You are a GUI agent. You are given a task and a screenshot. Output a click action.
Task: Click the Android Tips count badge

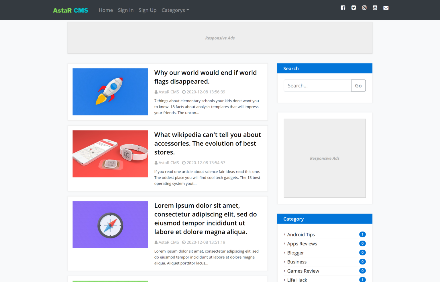pyautogui.click(x=362, y=235)
